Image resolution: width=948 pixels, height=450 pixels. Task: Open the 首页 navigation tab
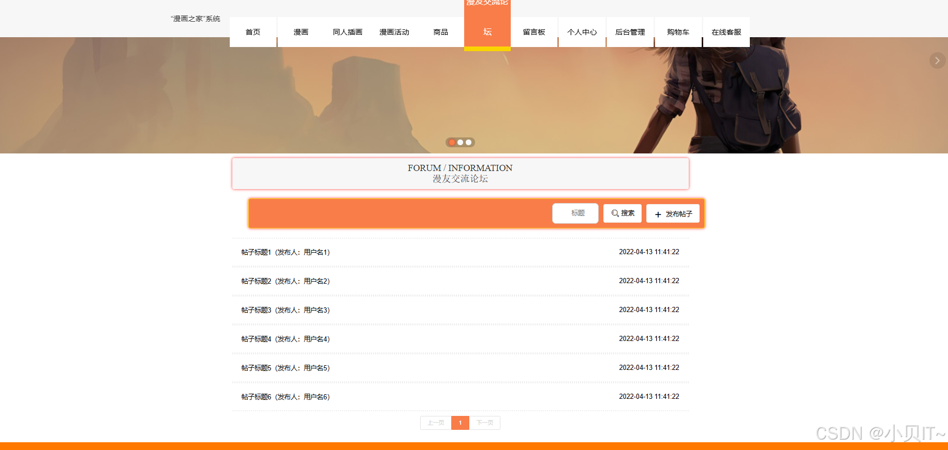coord(253,32)
